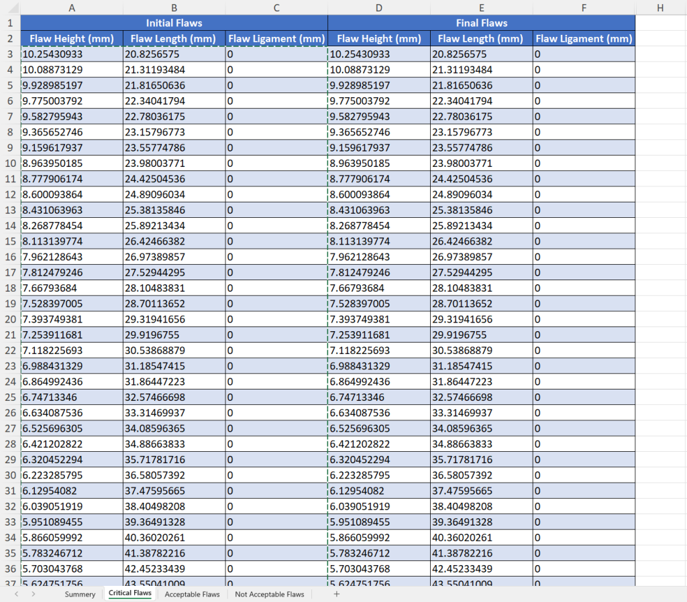
Task: Select row 10 header
Action: pyautogui.click(x=9, y=164)
